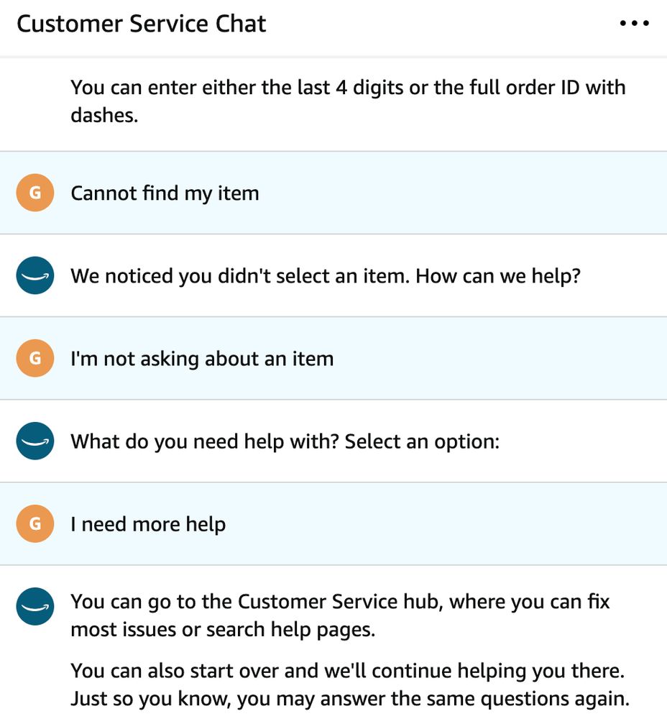This screenshot has width=667, height=719.
Task: Select the 'I need more help' message
Action: [148, 524]
